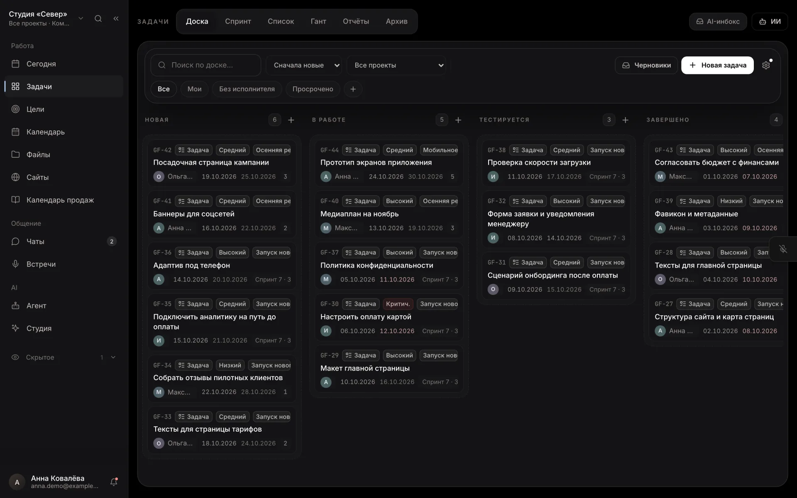Expand the Студия «Север» workspace switcher
Screen dimensions: 797x498
[x=46, y=18]
